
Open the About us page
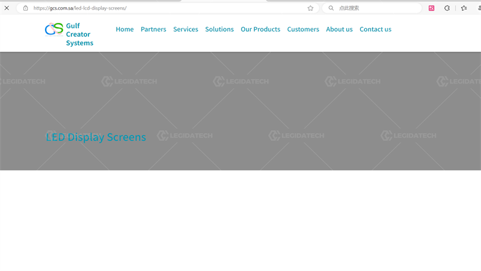339,29
